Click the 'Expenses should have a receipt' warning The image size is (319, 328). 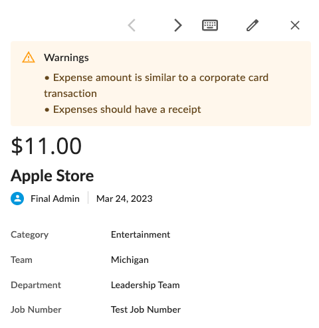(122, 110)
